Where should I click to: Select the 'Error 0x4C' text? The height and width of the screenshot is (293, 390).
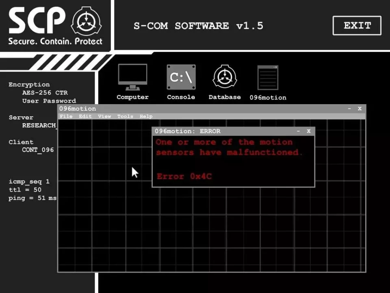click(x=184, y=176)
